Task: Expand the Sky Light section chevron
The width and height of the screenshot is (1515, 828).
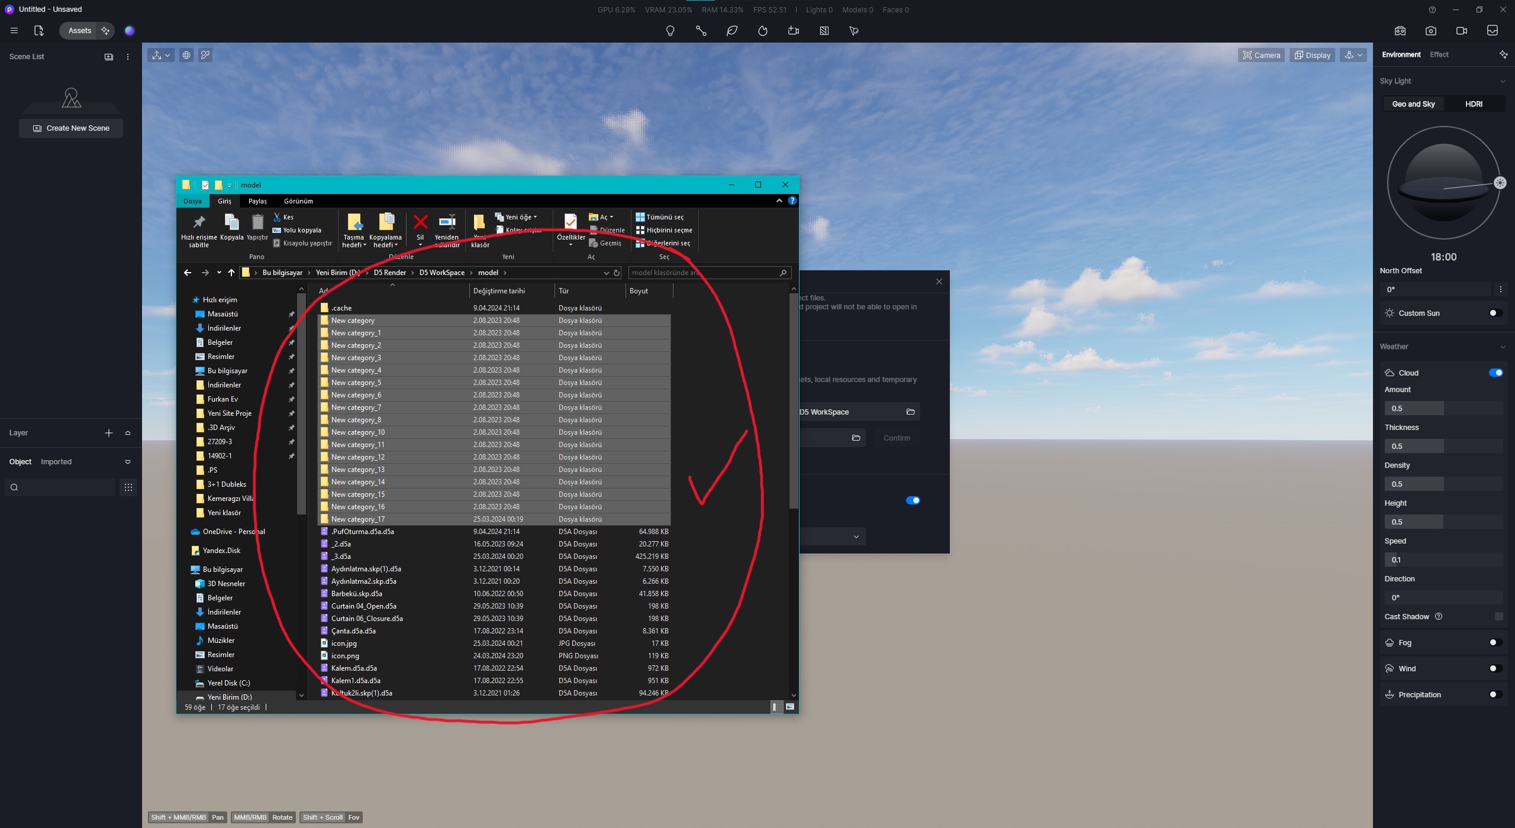Action: (x=1503, y=81)
